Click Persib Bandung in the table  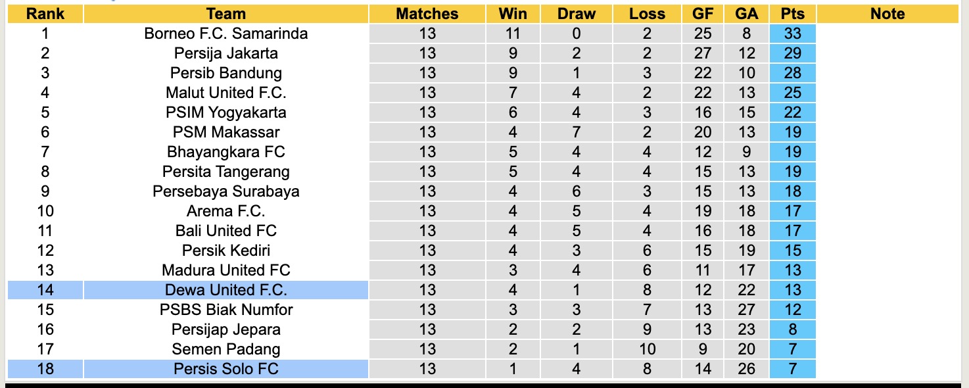coord(225,73)
